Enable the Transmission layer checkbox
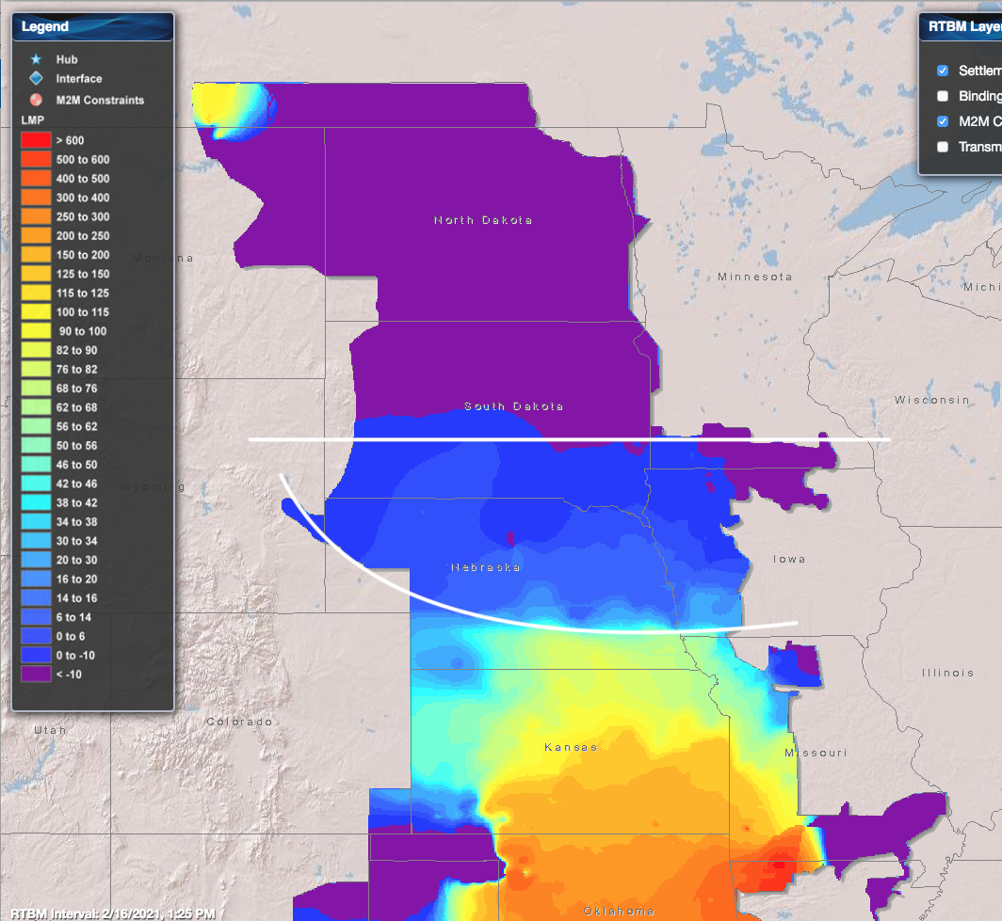The image size is (1002, 921). pyautogui.click(x=943, y=147)
